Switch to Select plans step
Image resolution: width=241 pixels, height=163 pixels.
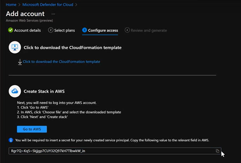[65, 30]
